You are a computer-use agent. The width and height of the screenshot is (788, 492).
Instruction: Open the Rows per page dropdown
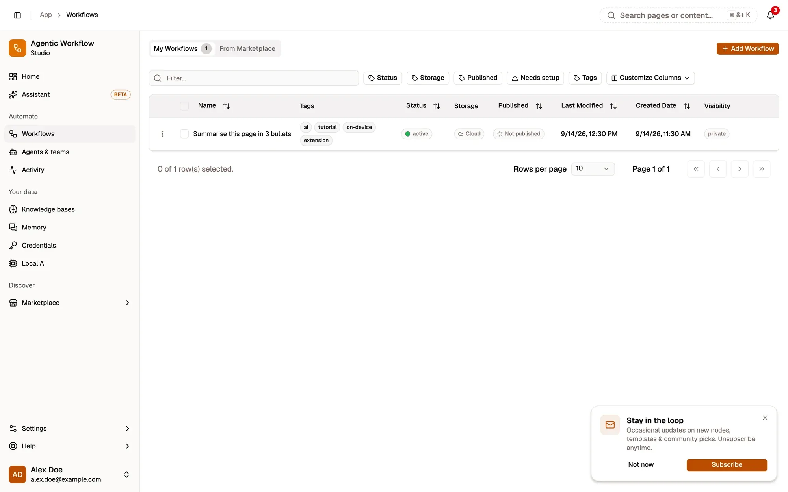pyautogui.click(x=593, y=169)
